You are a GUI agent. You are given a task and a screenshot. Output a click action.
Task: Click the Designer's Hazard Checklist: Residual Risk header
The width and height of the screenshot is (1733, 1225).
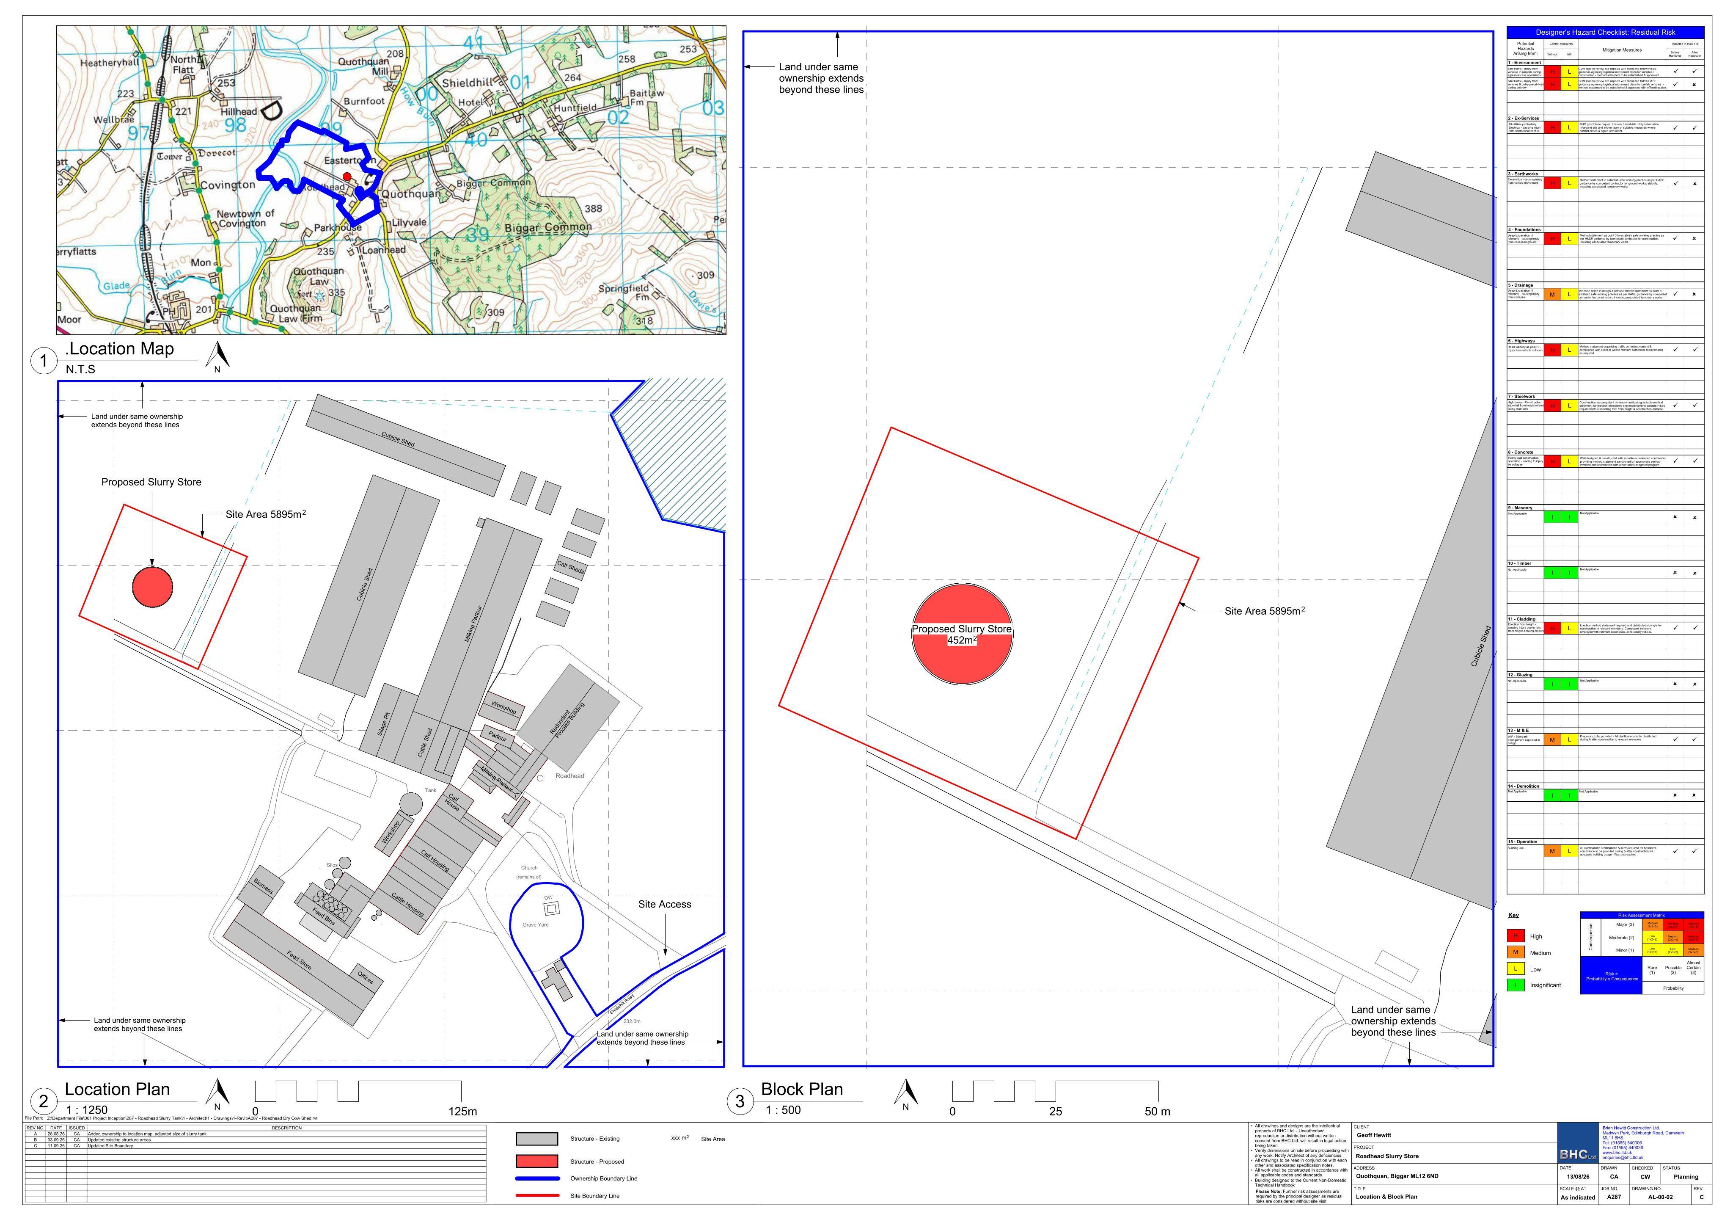click(x=1606, y=33)
